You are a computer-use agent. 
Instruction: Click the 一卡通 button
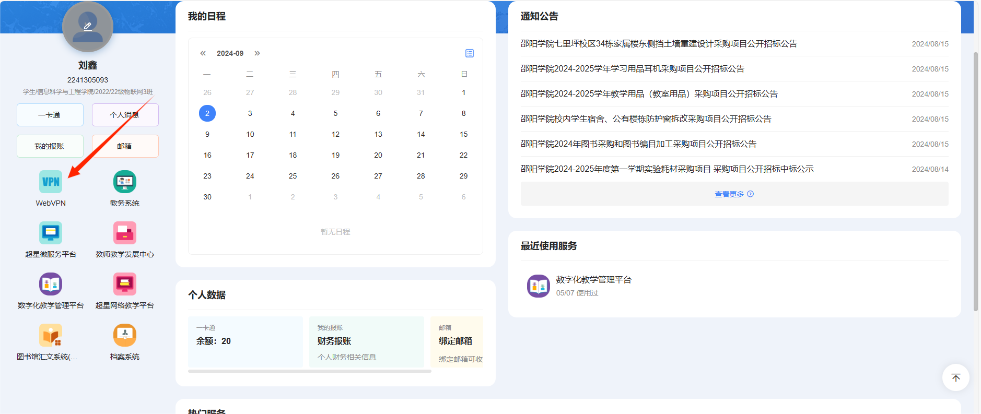(x=50, y=115)
